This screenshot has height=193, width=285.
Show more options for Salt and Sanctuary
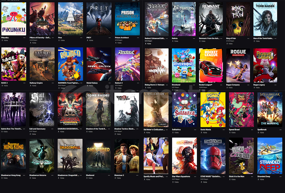pos(52,129)
